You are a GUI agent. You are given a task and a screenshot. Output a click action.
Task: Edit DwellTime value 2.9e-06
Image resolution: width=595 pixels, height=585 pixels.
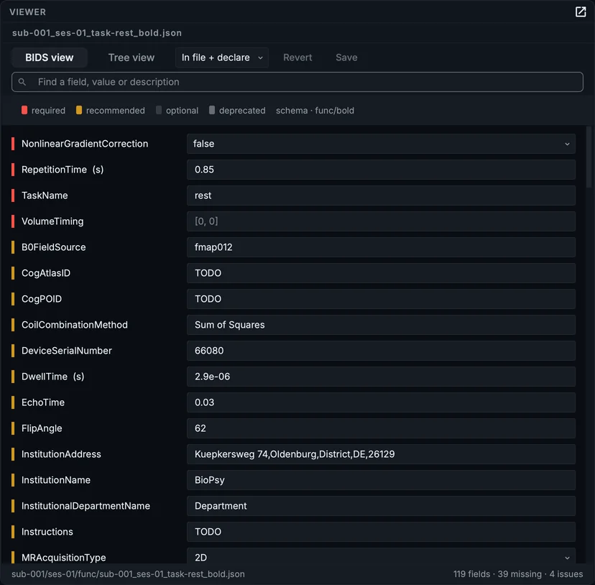pyautogui.click(x=381, y=376)
